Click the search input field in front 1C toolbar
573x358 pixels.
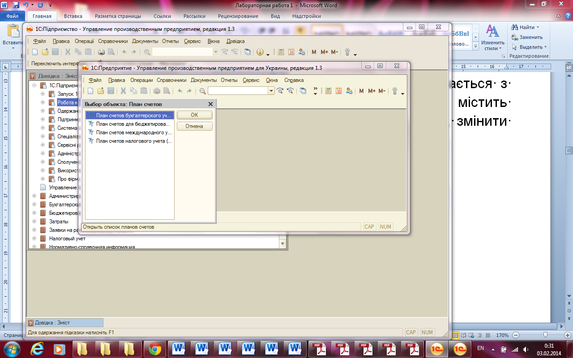coord(238,91)
